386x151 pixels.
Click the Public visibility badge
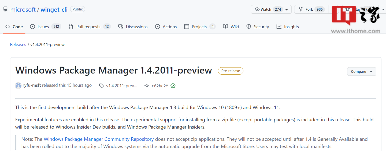coord(77,9)
